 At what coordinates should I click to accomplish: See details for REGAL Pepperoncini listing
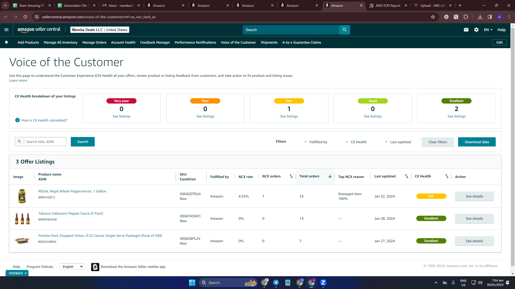tap(474, 196)
